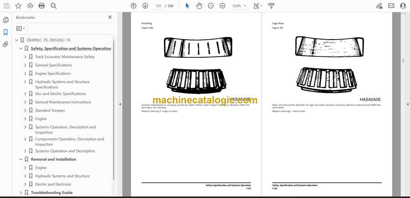Open Systems Operation and Description bookmark

[x=65, y=151]
